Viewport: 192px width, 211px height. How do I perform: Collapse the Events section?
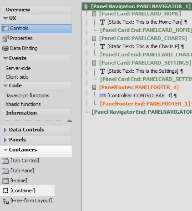tap(5, 58)
